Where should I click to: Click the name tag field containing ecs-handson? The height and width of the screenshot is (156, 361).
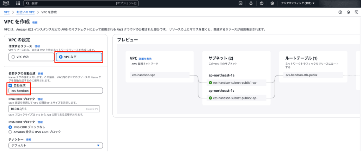(55, 91)
